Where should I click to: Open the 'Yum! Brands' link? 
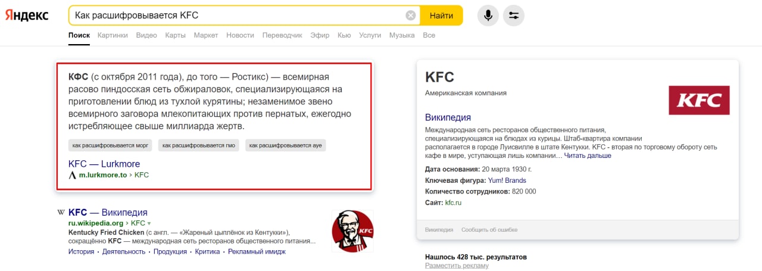507,180
